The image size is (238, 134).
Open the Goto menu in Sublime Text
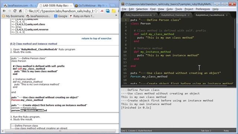[170, 9]
